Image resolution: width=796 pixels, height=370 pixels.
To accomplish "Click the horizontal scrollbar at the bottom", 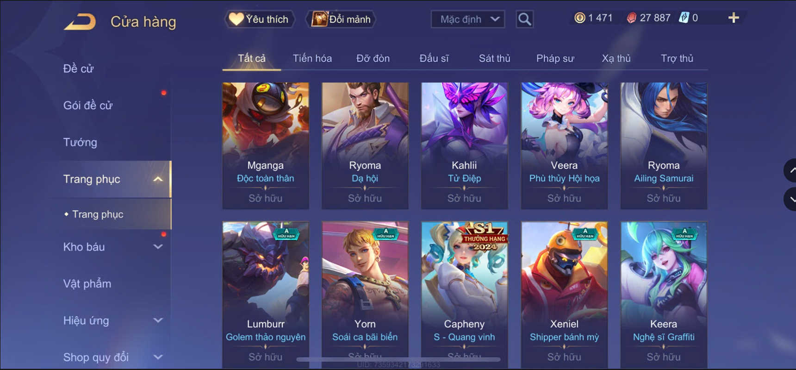I will [x=398, y=359].
